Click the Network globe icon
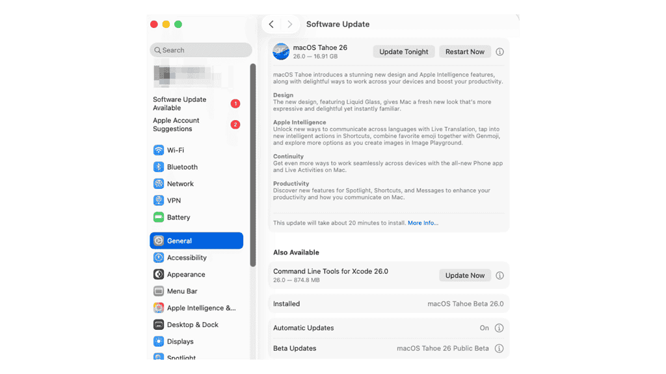Screen dimensions: 666x374 click(159, 184)
